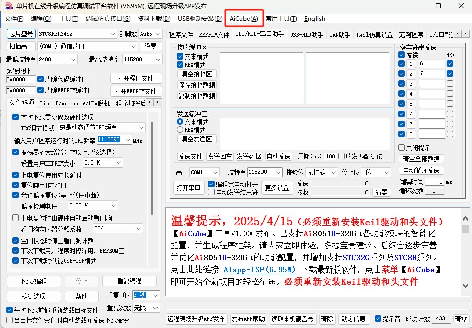The width and height of the screenshot is (472, 328).
Task: Enable 上电复位时由硬件自动启动看门狗
Action: click(x=15, y=217)
